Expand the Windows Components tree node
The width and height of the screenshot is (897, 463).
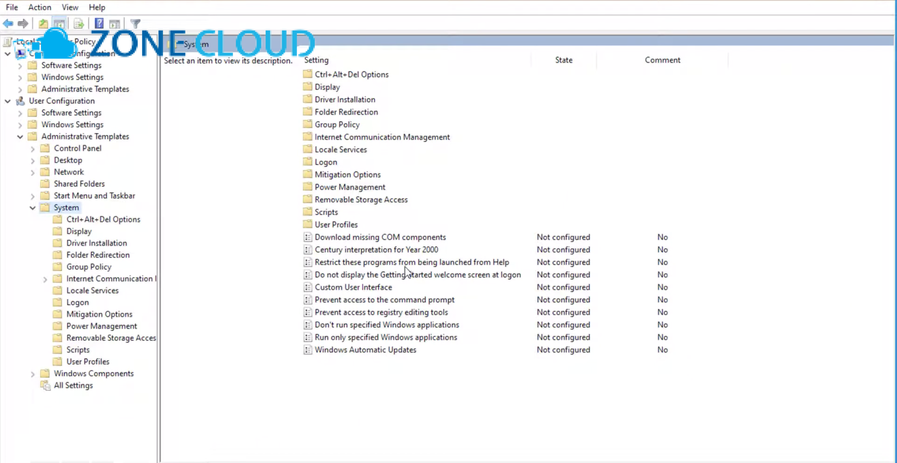click(33, 374)
